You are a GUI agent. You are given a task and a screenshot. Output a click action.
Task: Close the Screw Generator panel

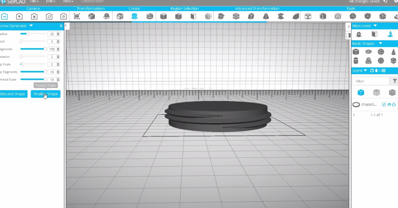61,26
